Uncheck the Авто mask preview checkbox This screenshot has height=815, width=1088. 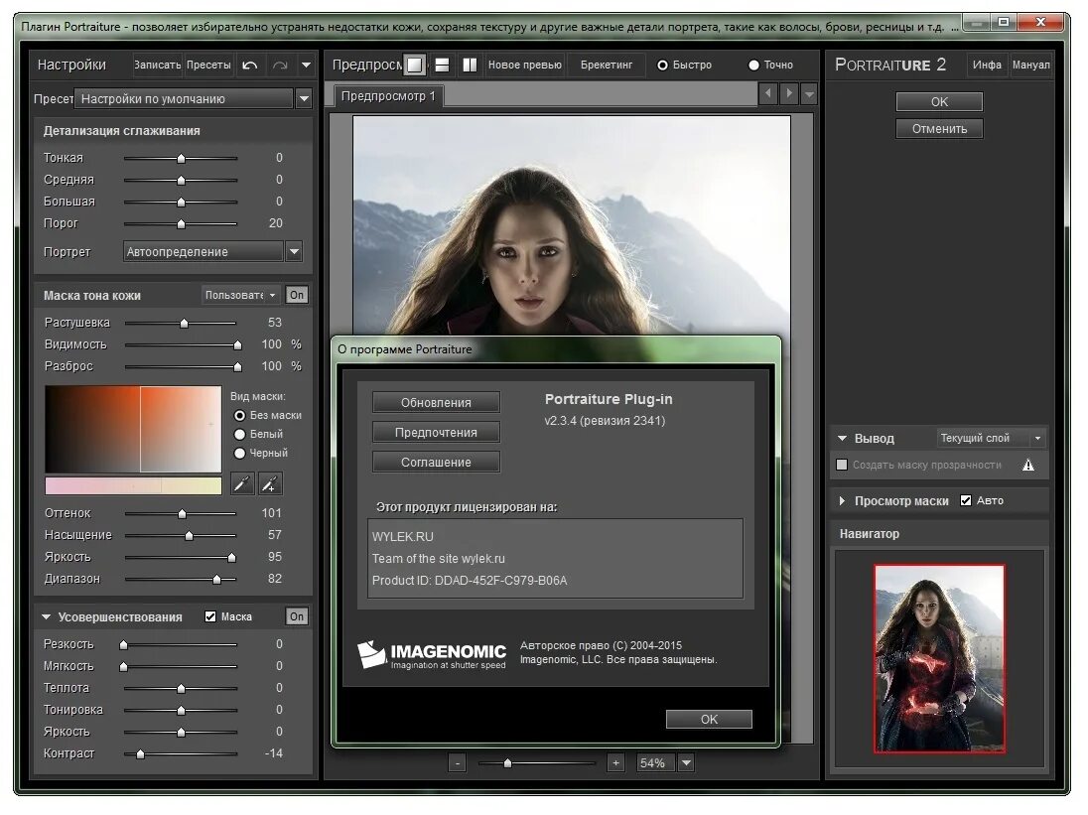[966, 500]
